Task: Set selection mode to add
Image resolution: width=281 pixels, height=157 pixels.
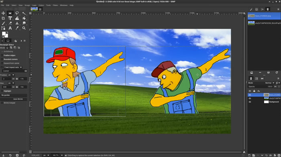Action: tap(11, 48)
